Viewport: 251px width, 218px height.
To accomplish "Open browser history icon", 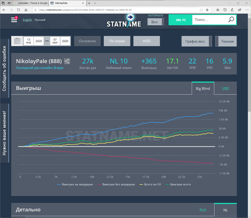I will click(225, 10).
